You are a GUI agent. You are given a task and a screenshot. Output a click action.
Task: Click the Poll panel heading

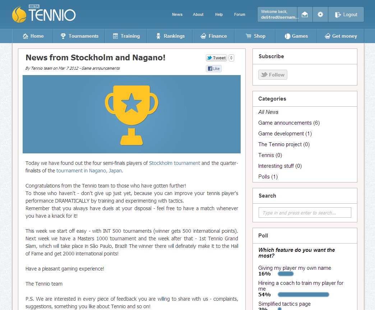pos(263,236)
